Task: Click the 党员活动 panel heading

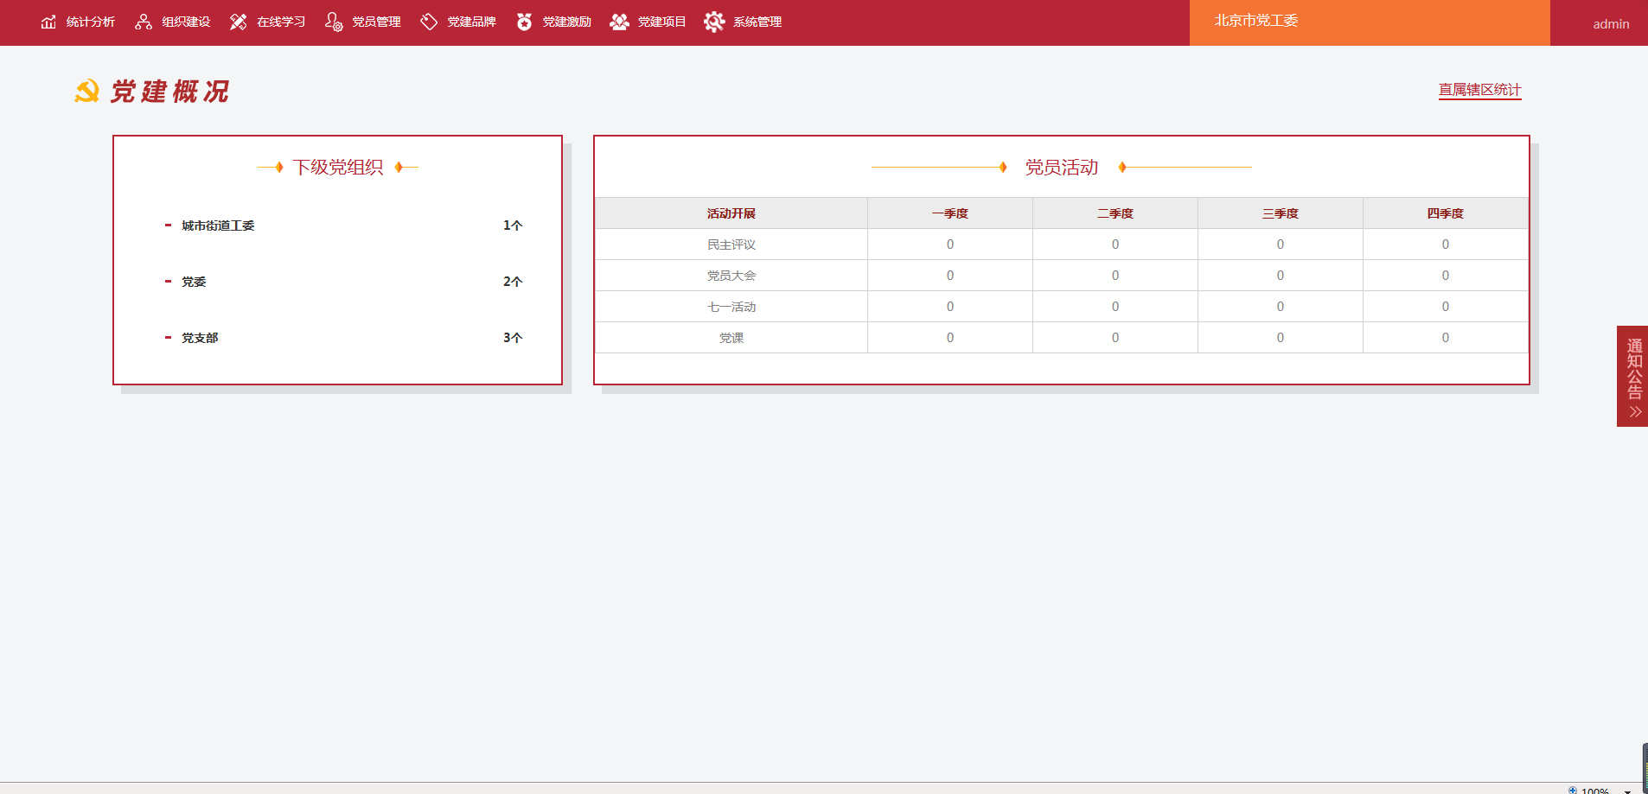Action: pyautogui.click(x=1062, y=167)
